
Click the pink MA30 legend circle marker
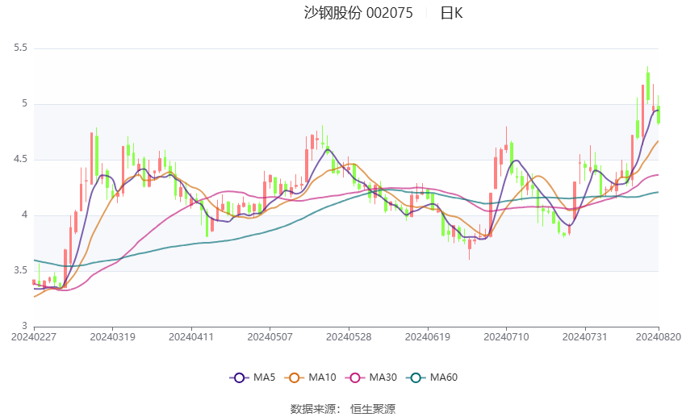354,377
